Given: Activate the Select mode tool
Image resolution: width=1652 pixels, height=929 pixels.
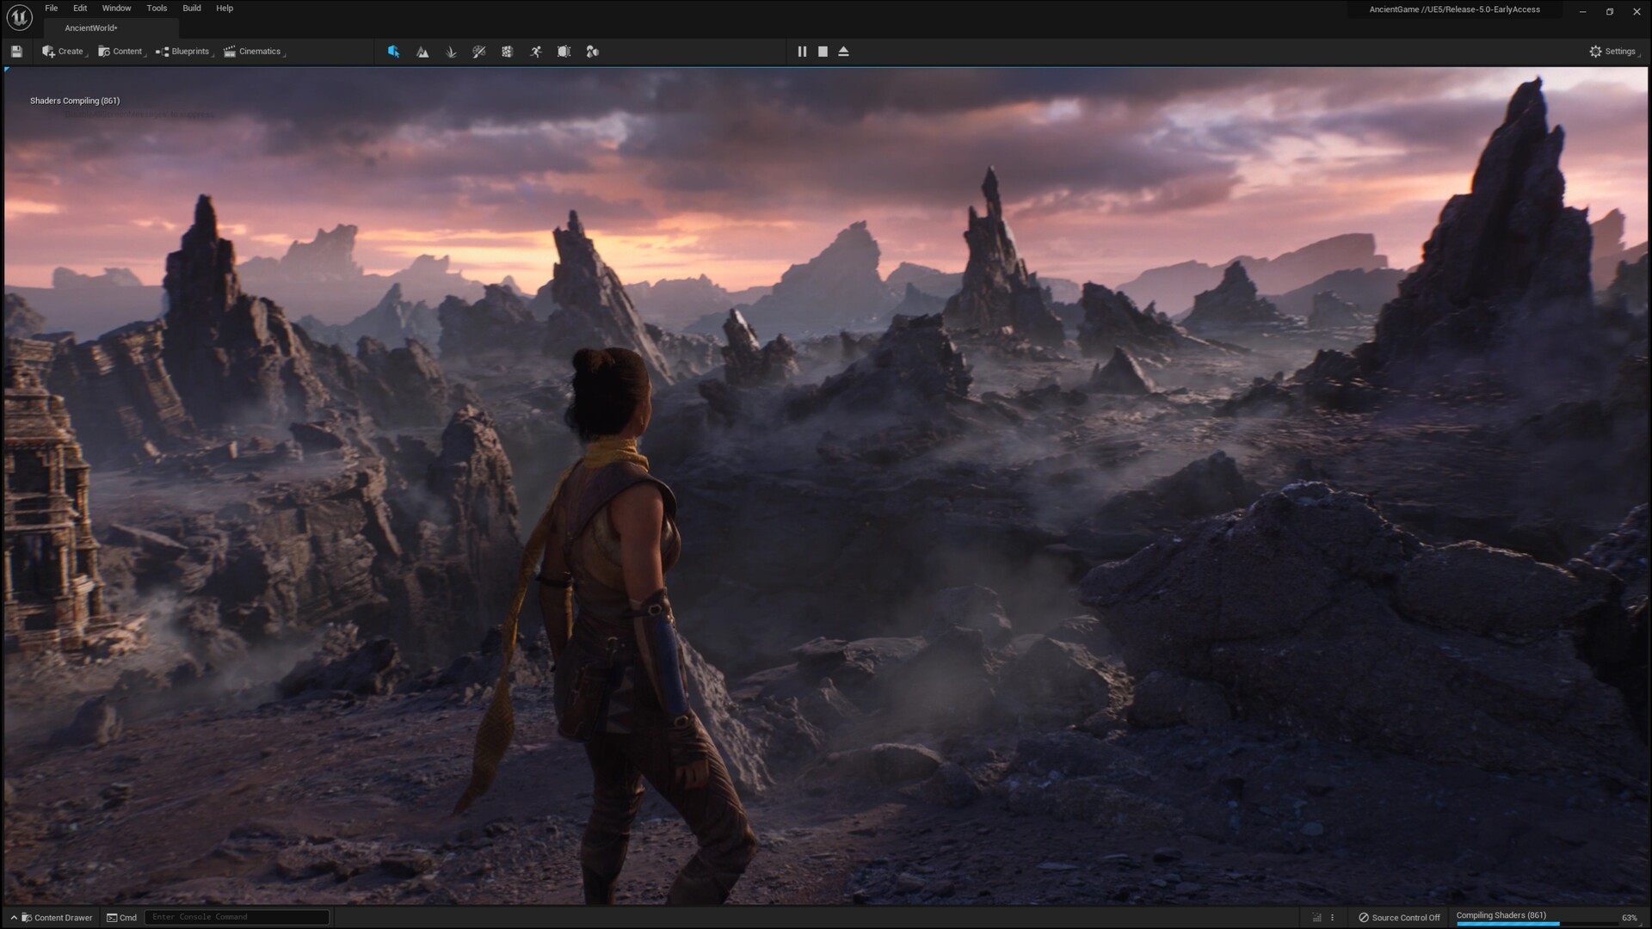Looking at the screenshot, I should click(393, 52).
